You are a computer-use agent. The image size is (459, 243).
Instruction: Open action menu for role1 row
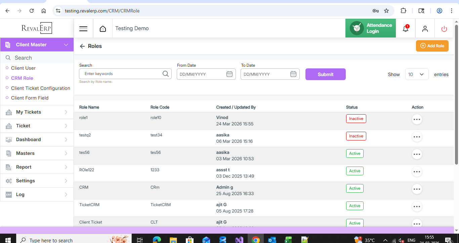click(417, 119)
